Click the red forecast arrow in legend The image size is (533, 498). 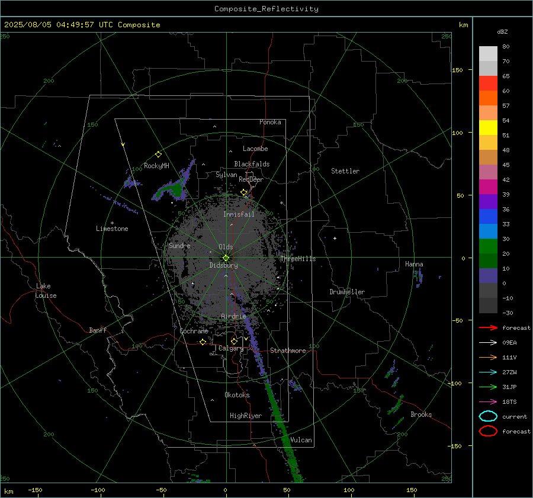(x=488, y=327)
